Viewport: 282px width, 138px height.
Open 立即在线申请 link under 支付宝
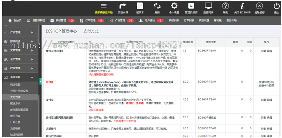96,110
